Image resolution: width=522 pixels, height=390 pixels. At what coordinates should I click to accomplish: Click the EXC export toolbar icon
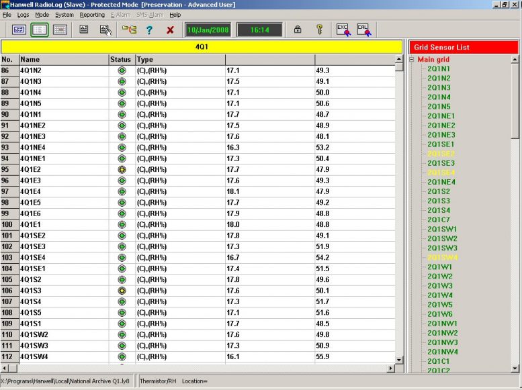[343, 30]
